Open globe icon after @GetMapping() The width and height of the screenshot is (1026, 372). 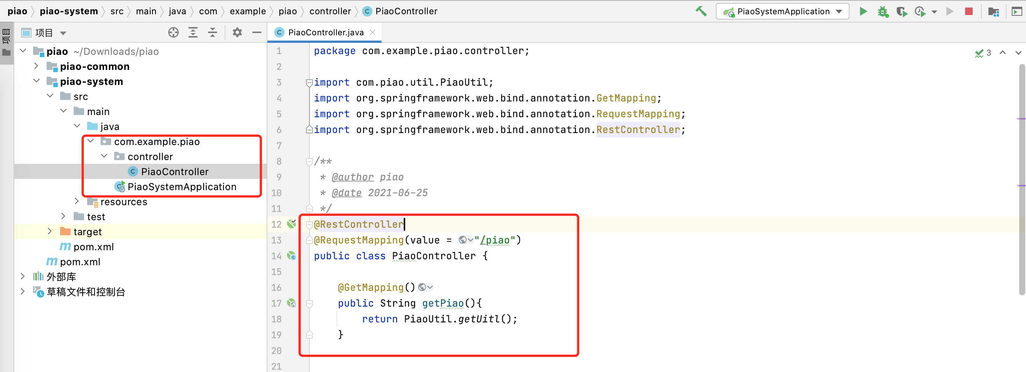coord(425,287)
